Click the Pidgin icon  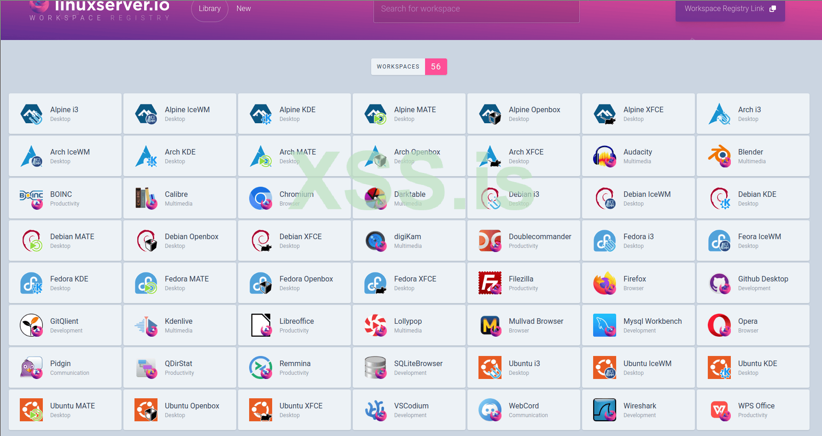tap(32, 368)
